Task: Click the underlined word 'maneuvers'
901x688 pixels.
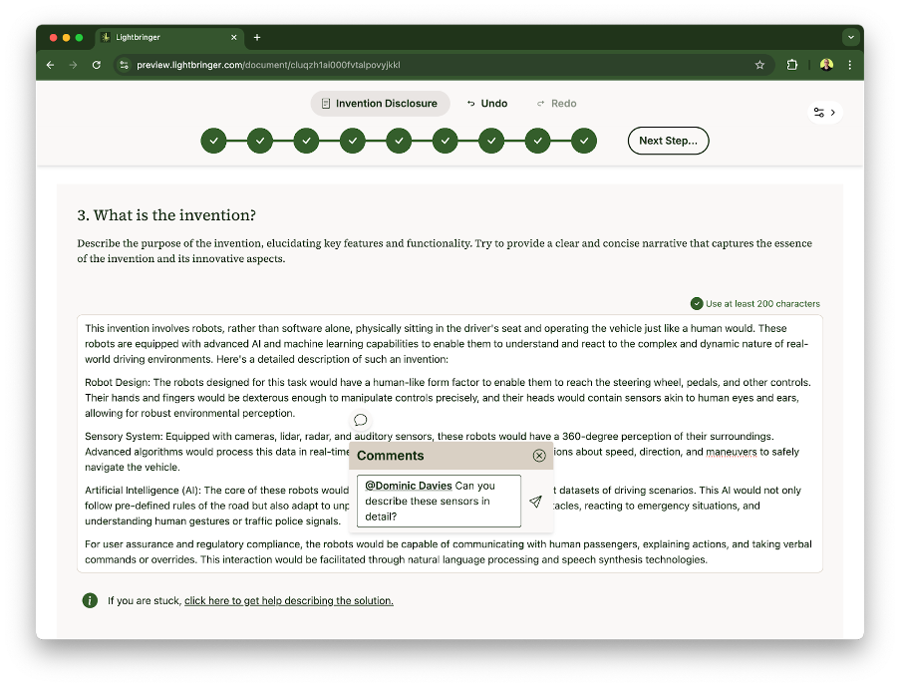Action: [x=731, y=452]
